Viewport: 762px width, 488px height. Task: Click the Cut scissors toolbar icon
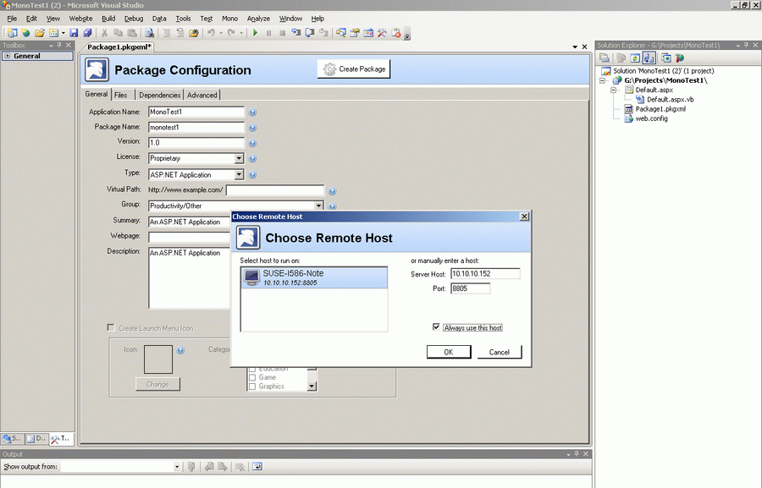tap(104, 33)
